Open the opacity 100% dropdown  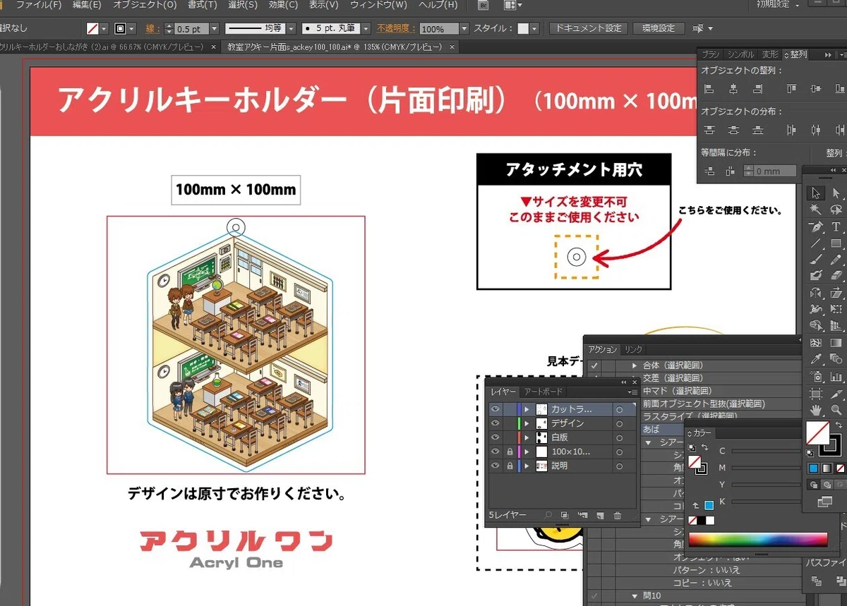coord(464,29)
